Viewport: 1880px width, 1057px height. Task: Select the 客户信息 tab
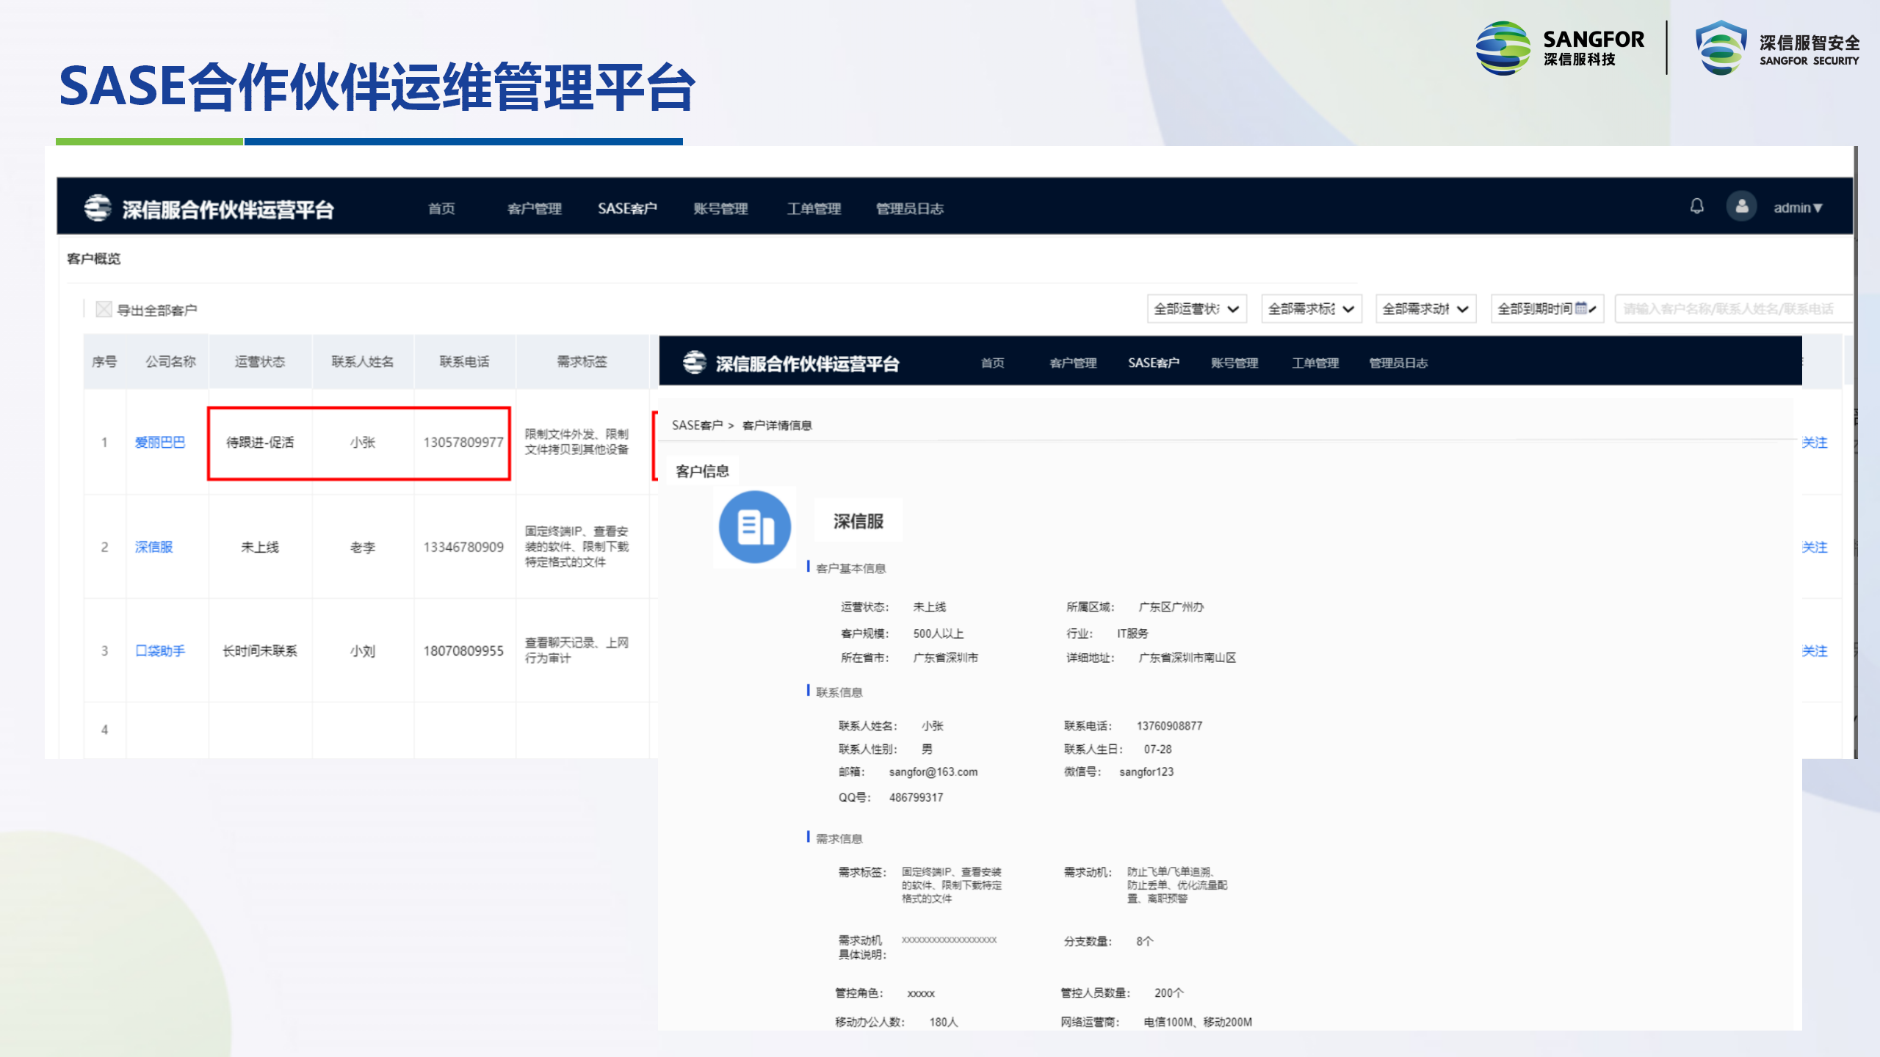(x=702, y=471)
